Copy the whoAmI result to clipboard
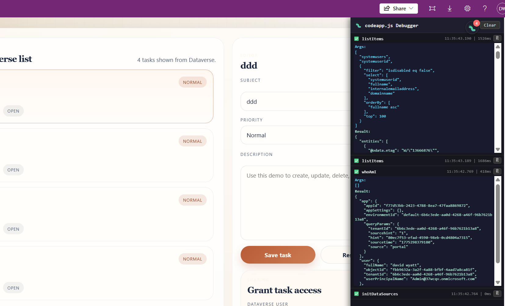This screenshot has height=306, width=505. [497, 171]
